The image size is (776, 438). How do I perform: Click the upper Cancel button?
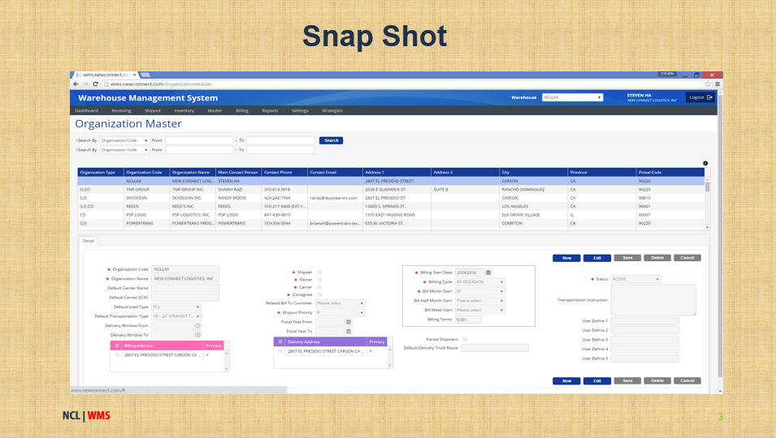(687, 258)
